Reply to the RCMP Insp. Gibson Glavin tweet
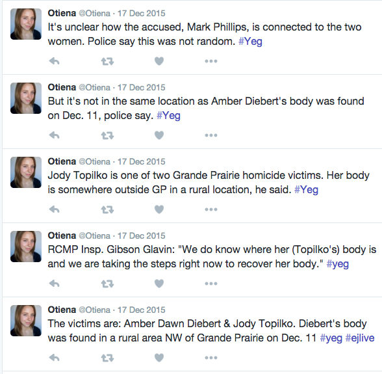Image resolution: width=382 pixels, height=374 pixels. coord(54,284)
